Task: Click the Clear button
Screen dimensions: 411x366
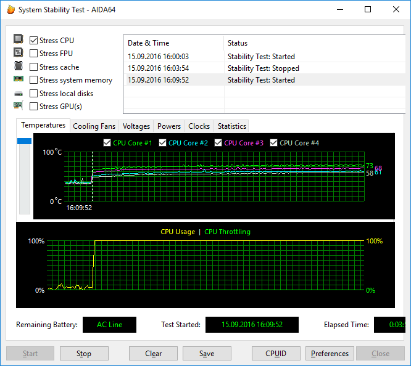Action: pos(153,354)
